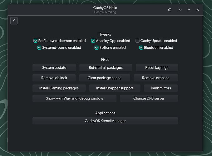Viewport: 212px width, 156px height.
Task: Toggle Ananicy Cpp enabled checkbox
Action: [93, 41]
